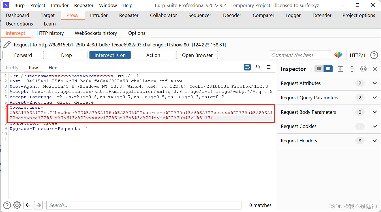Open the highlight color picker icon
This screenshot has width=381, height=212.
[338, 55]
